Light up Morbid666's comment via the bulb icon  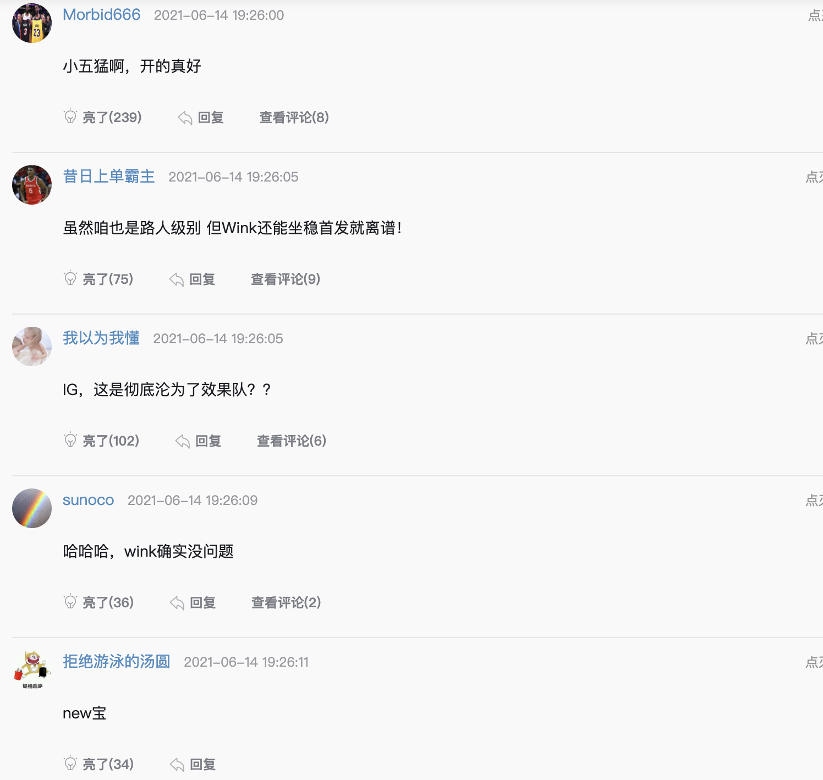click(x=70, y=117)
